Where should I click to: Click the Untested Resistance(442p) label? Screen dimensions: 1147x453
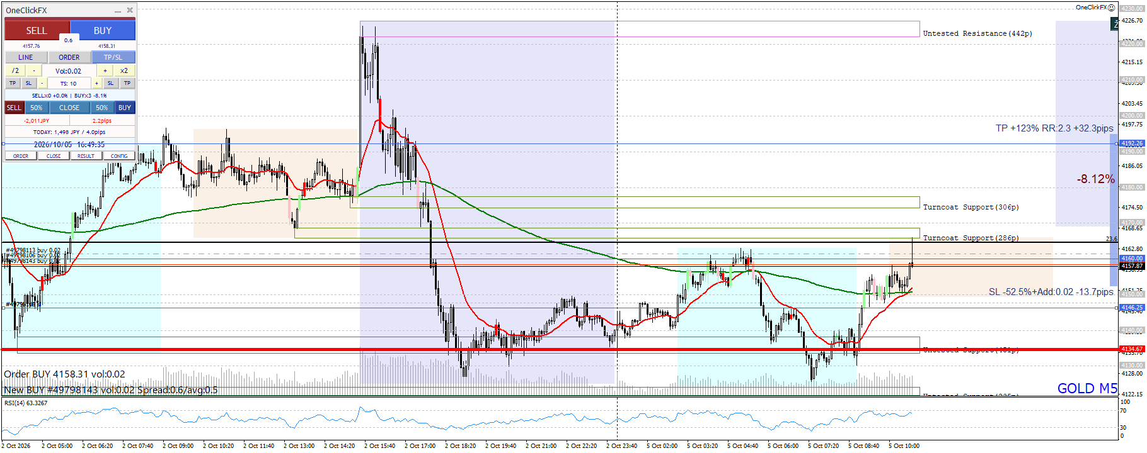pos(977,33)
